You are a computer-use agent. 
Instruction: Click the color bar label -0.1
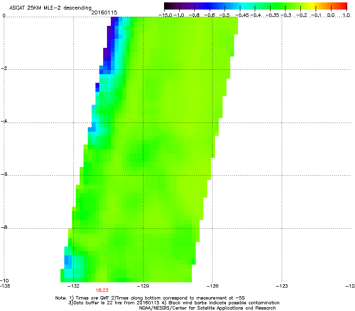pyautogui.click(x=316, y=15)
